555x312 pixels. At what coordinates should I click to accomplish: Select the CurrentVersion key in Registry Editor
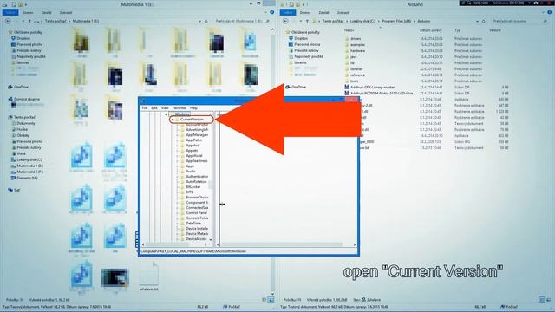192,120
